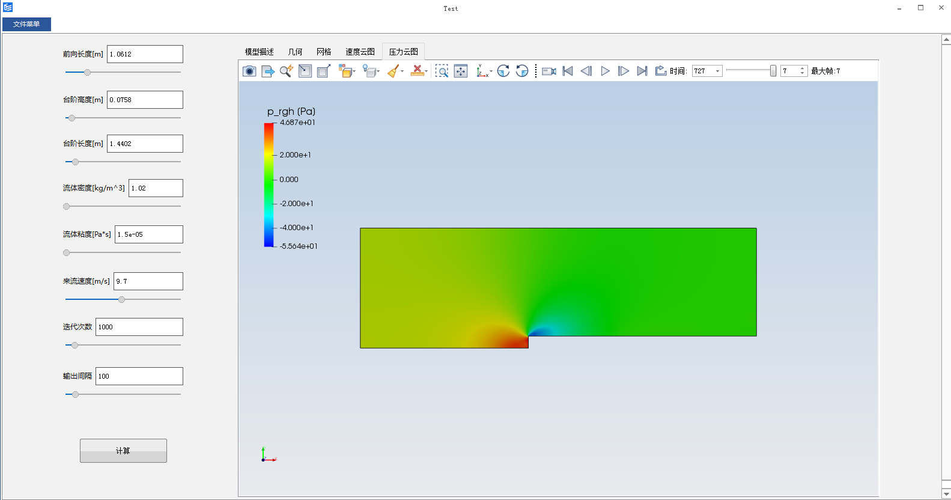Click the box with diagonal arrow icon
The width and height of the screenshot is (951, 500).
point(324,71)
